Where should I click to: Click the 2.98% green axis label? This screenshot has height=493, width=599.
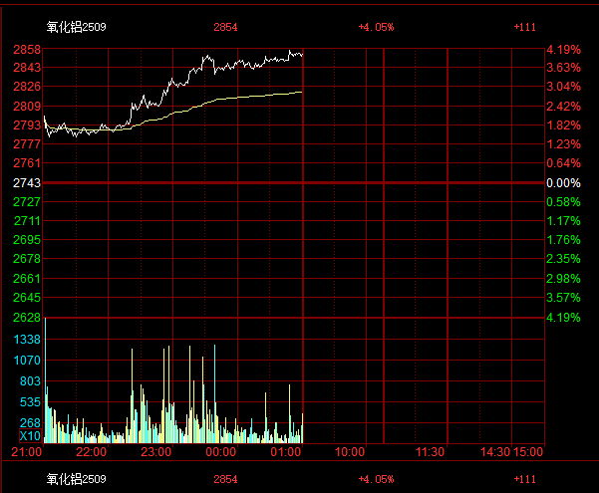(x=563, y=279)
